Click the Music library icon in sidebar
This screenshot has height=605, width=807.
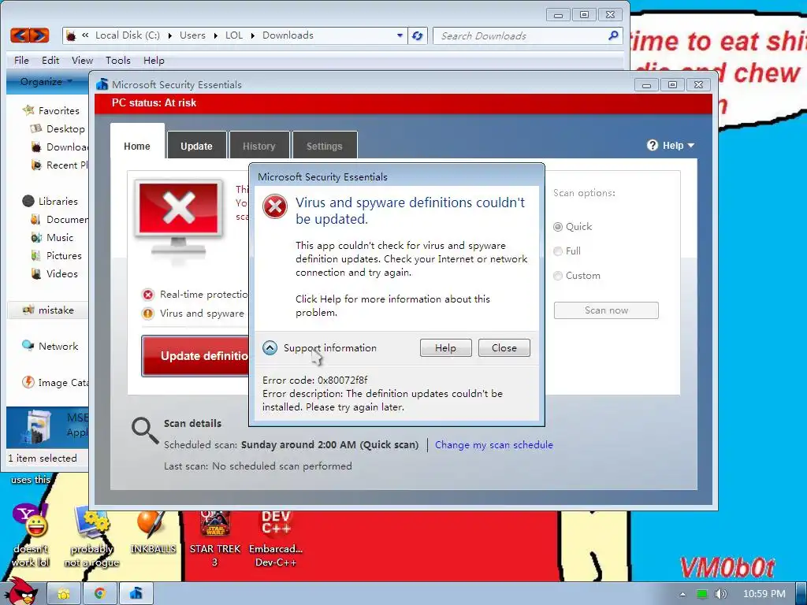point(36,238)
